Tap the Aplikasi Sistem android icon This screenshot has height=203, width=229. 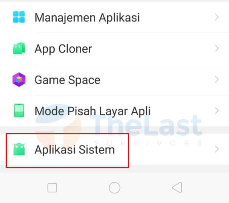[19, 149]
